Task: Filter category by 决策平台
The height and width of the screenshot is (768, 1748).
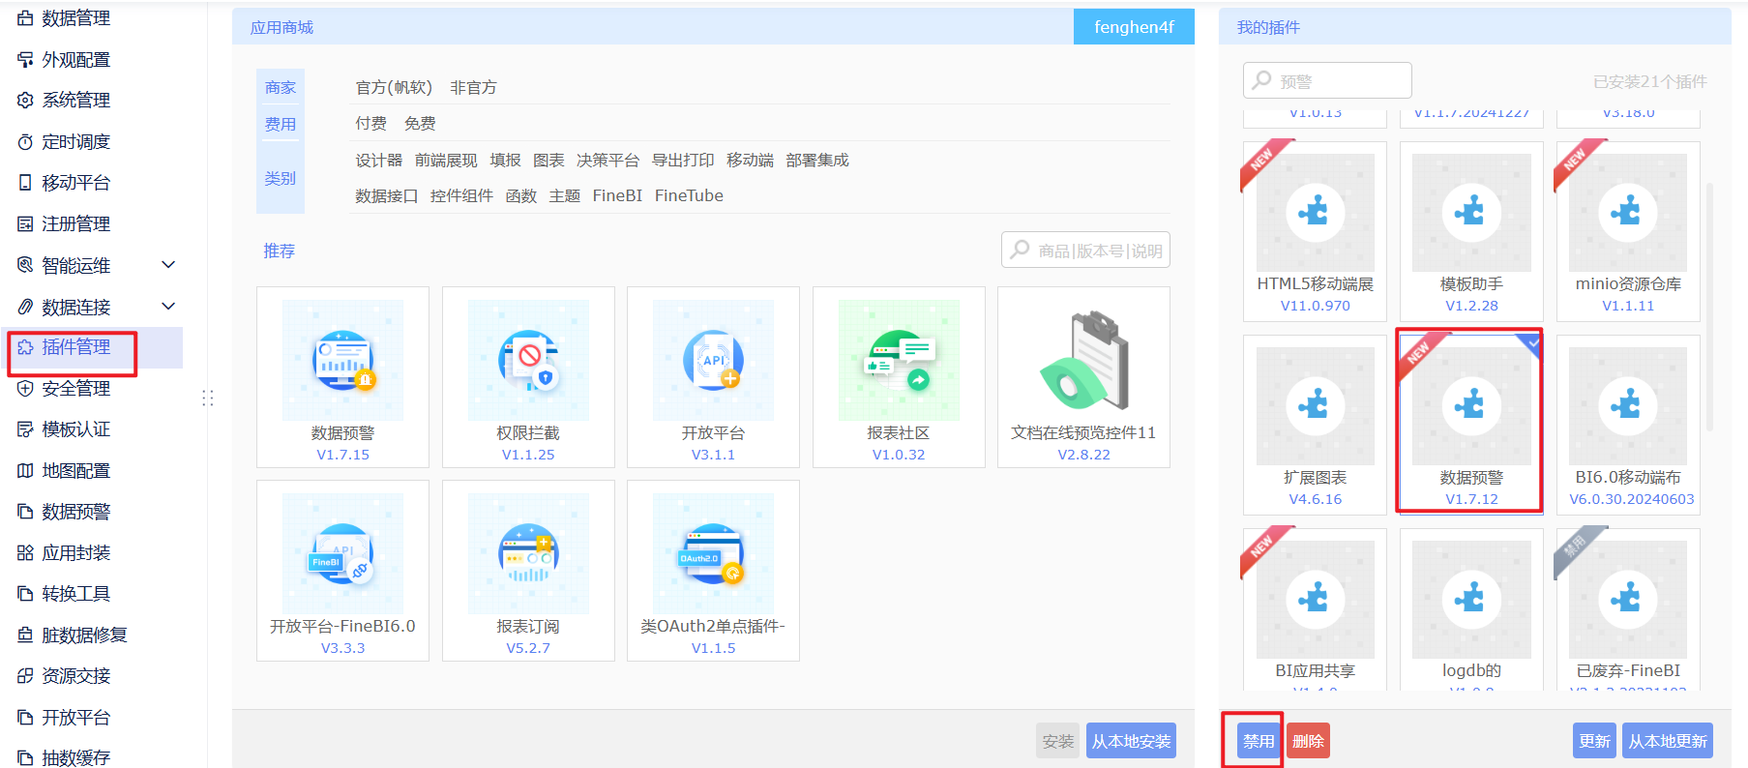Action: point(607,160)
